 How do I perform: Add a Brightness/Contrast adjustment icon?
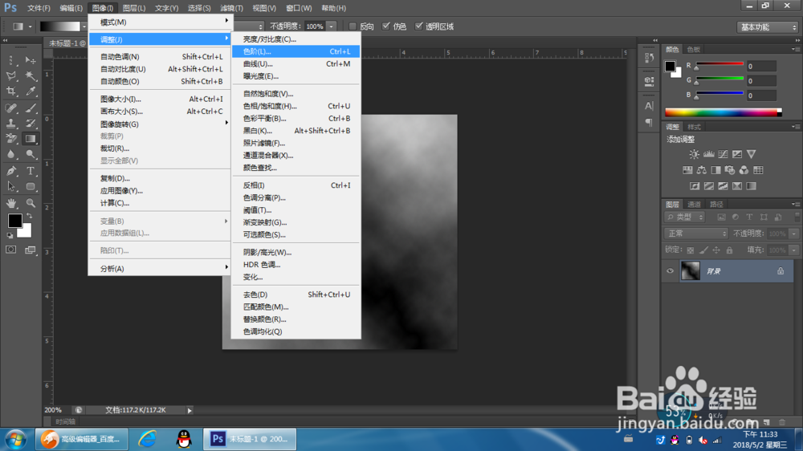[x=694, y=154]
